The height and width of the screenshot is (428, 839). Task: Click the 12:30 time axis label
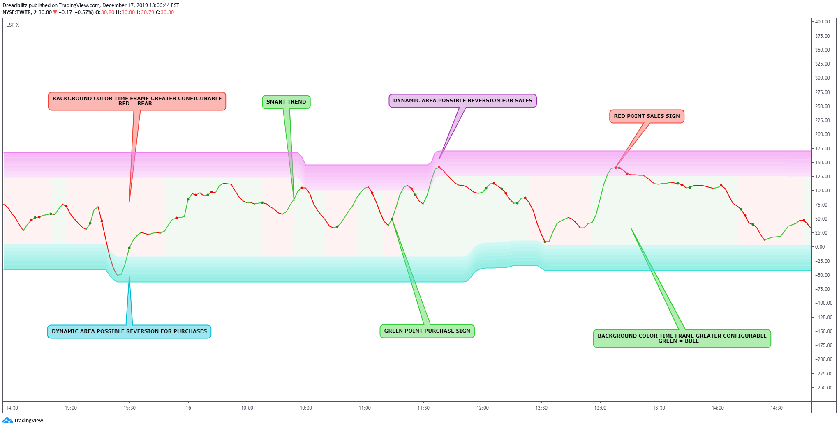[x=541, y=408]
